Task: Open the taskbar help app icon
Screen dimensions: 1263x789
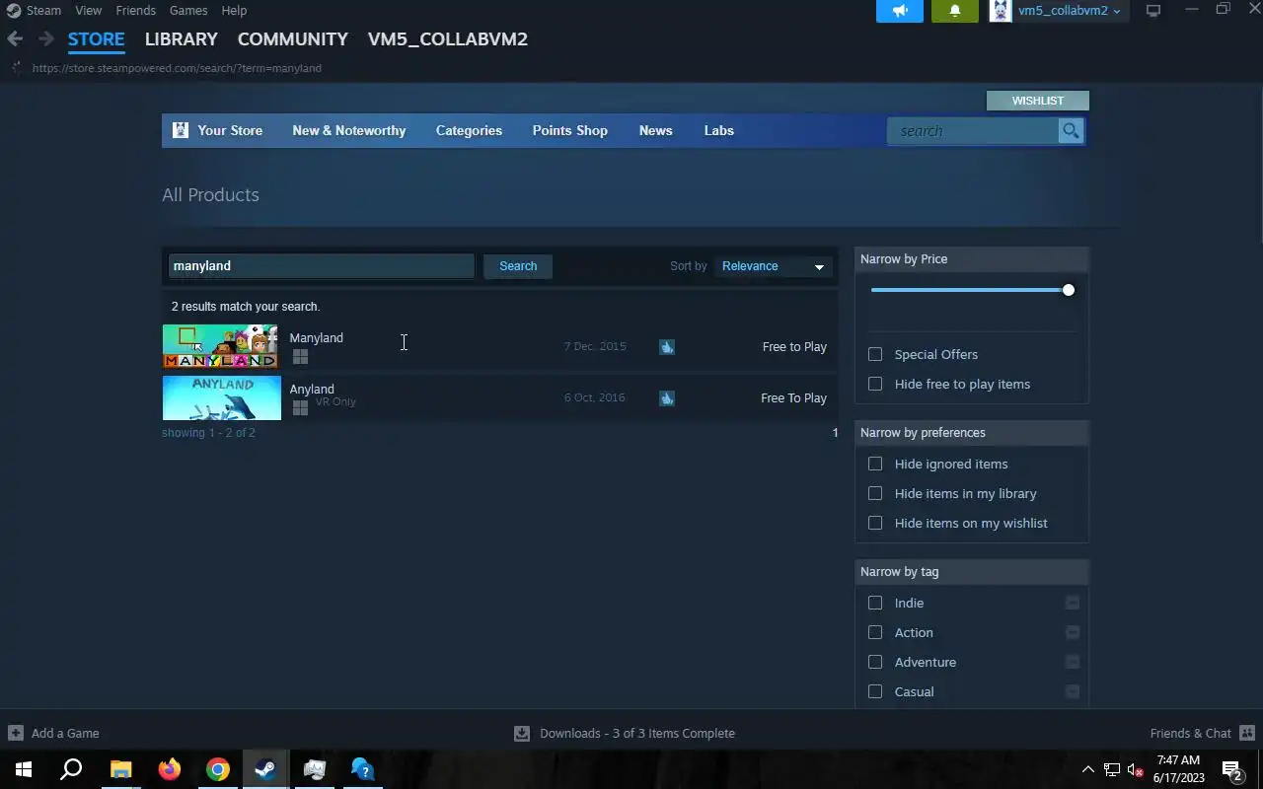Action: 362,769
